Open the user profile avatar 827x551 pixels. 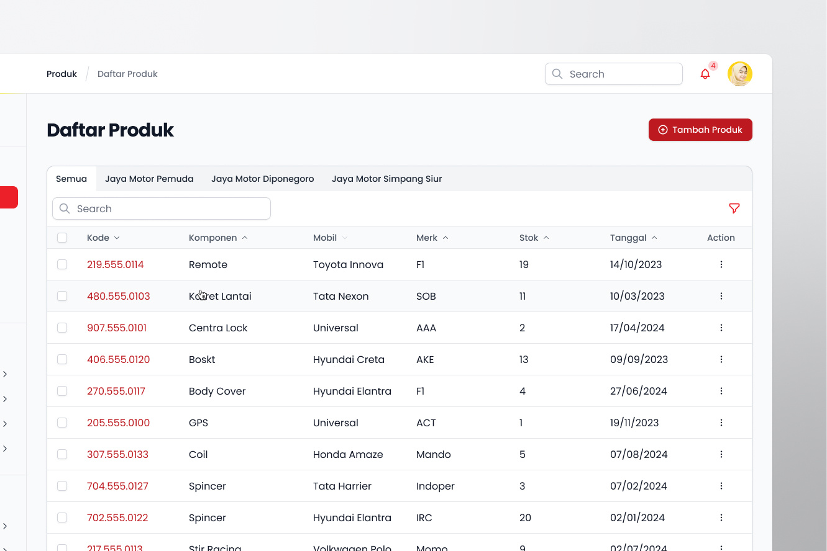[x=740, y=74]
